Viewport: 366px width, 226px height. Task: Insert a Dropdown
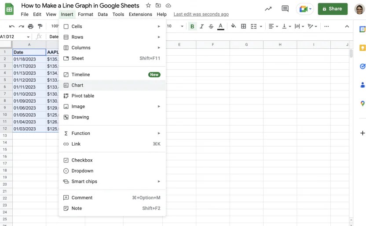tap(112, 171)
